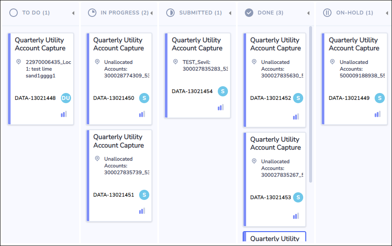Click the S avatar on DATA-13021452 card
Viewport: 392px width, 246px height.
[298, 98]
